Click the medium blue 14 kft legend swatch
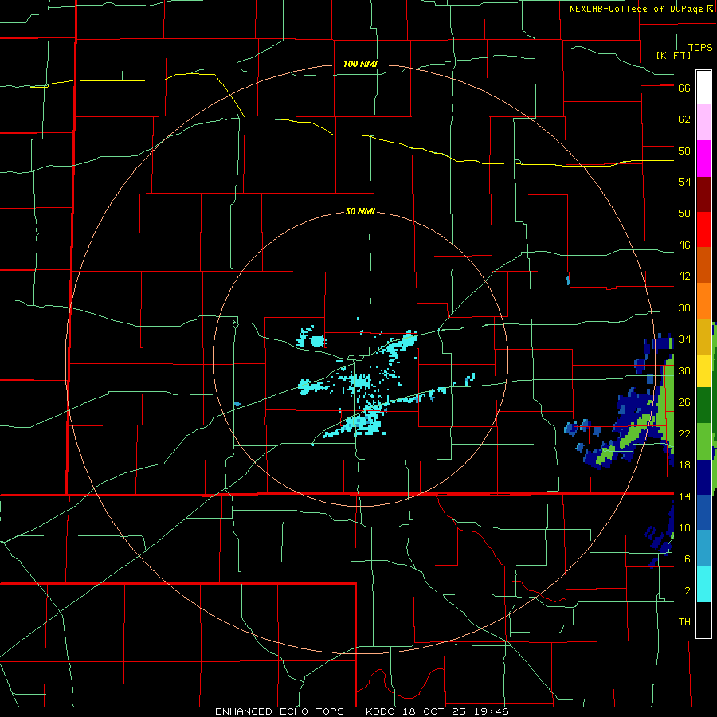 pyautogui.click(x=703, y=512)
